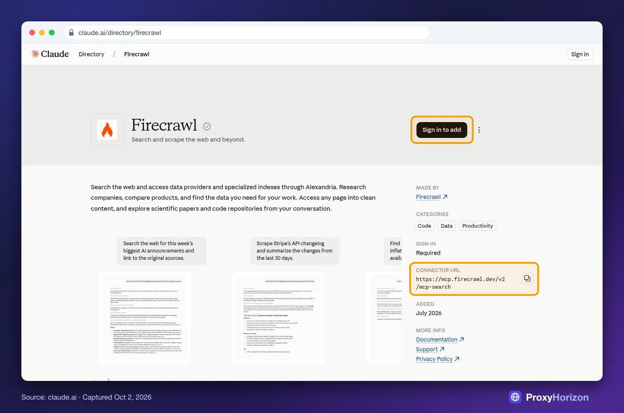Image resolution: width=624 pixels, height=413 pixels.
Task: Copy the connector URL with the copy icon
Action: tap(527, 278)
